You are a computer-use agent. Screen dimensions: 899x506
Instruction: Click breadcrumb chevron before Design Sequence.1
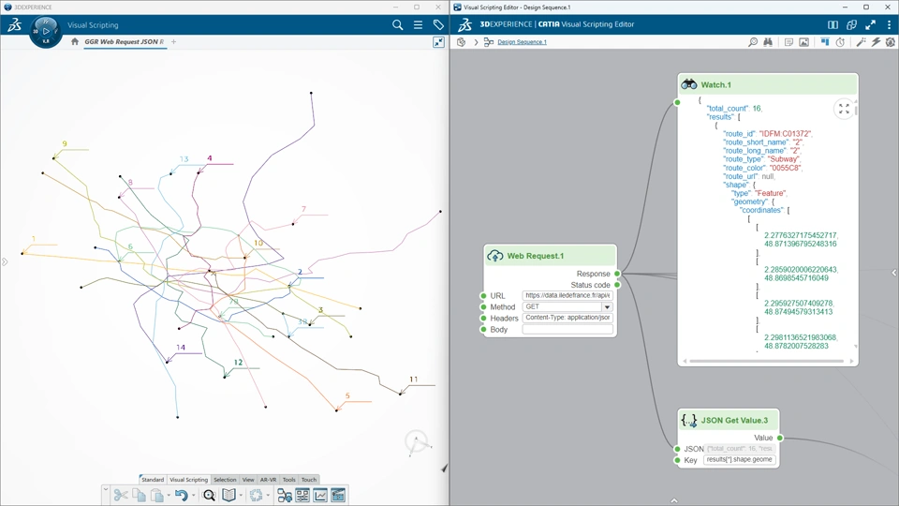click(x=476, y=42)
